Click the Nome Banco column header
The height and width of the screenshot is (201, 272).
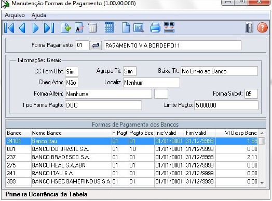72,133
